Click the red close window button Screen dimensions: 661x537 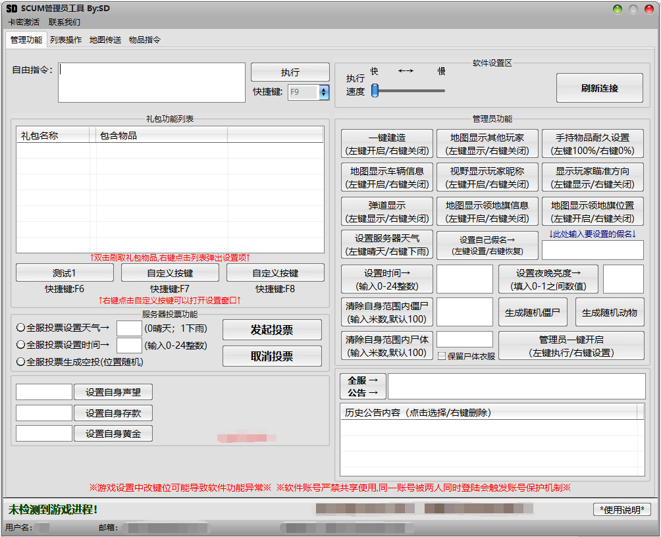pos(649,9)
